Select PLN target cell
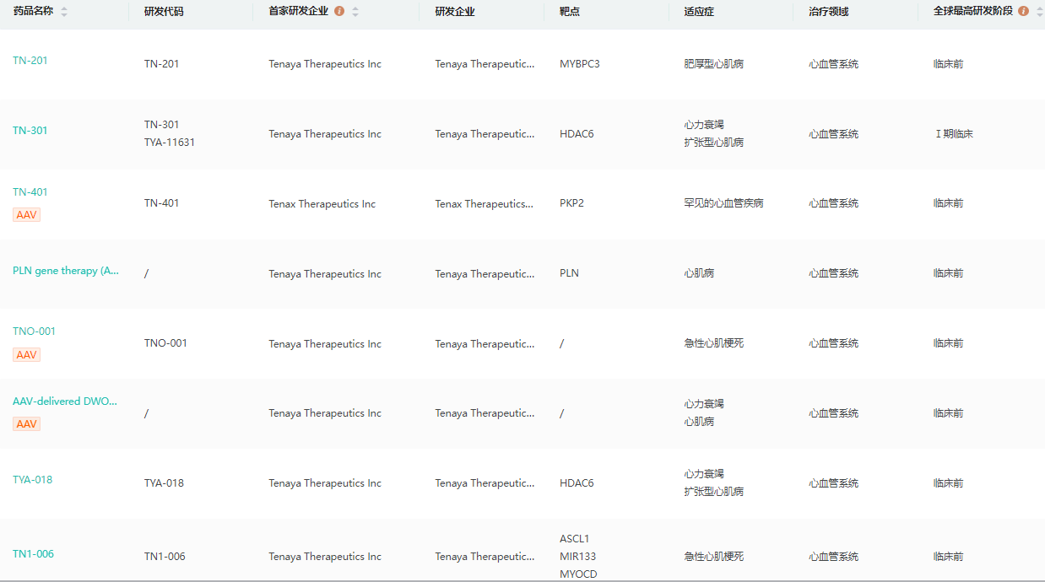Screen dimensions: 1045x582 pos(570,273)
